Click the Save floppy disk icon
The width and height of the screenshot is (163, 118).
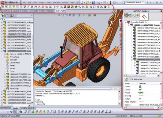pyautogui.click(x=93, y=2)
